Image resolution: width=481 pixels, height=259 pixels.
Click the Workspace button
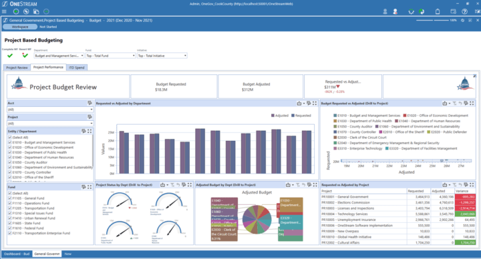[x=20, y=27]
